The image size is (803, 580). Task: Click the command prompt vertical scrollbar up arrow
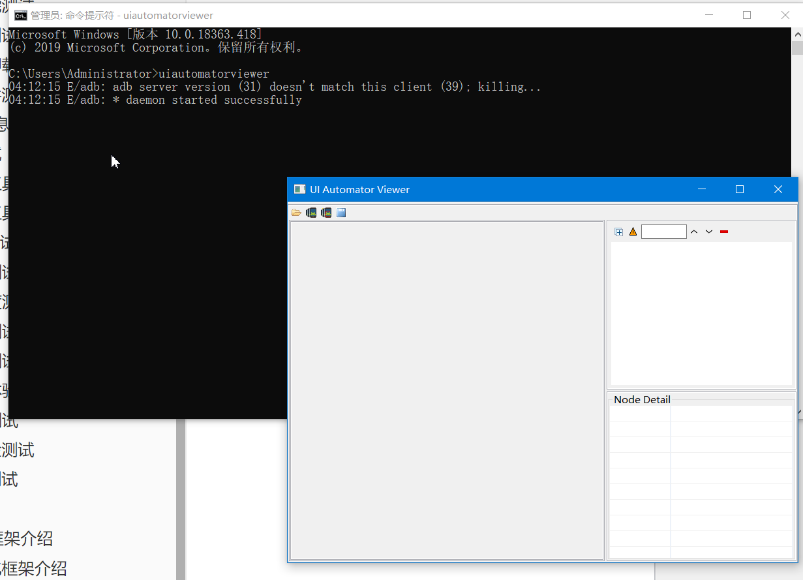pyautogui.click(x=797, y=34)
